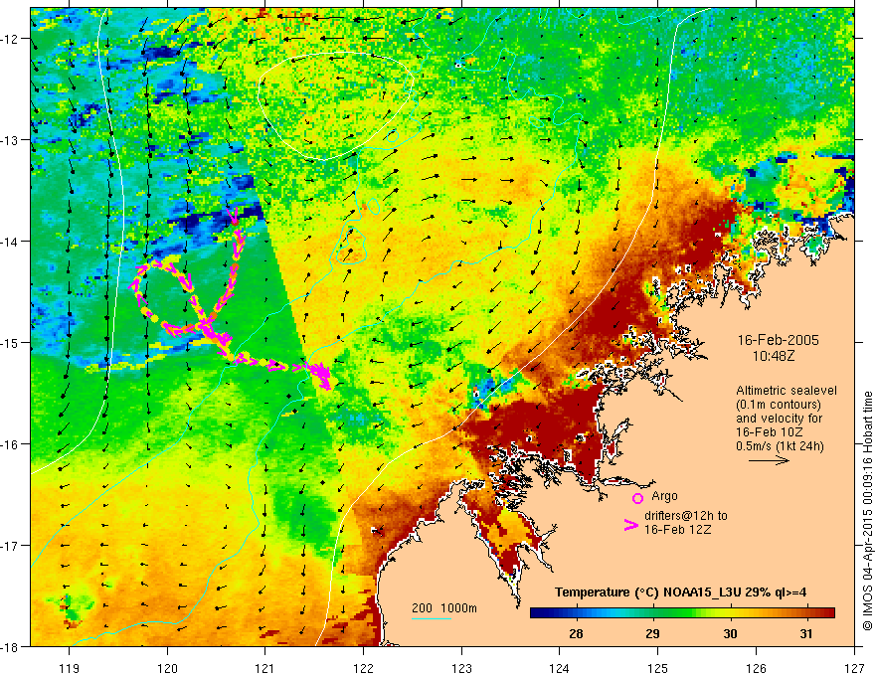875x676 pixels.
Task: Click the magenta drifter arrow legend symbol
Action: coord(630,525)
